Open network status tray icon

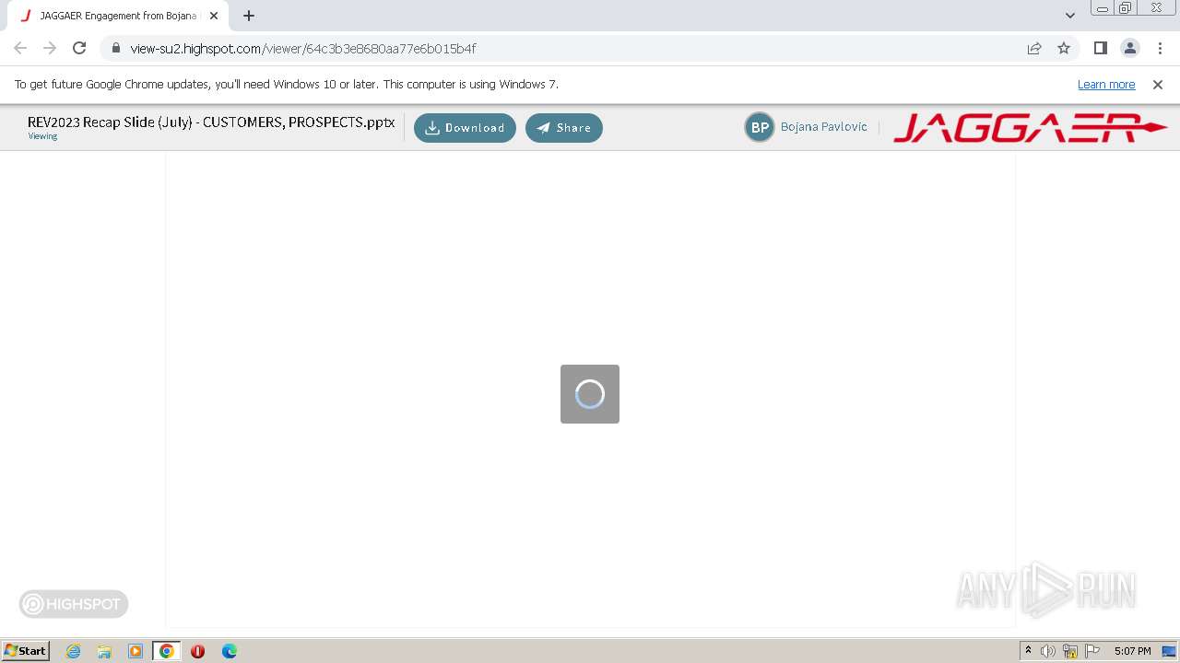[x=1070, y=651]
